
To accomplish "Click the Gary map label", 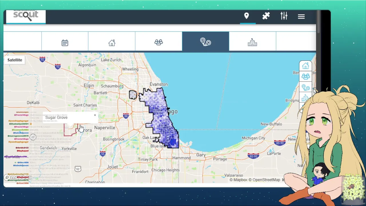I will point(201,155).
